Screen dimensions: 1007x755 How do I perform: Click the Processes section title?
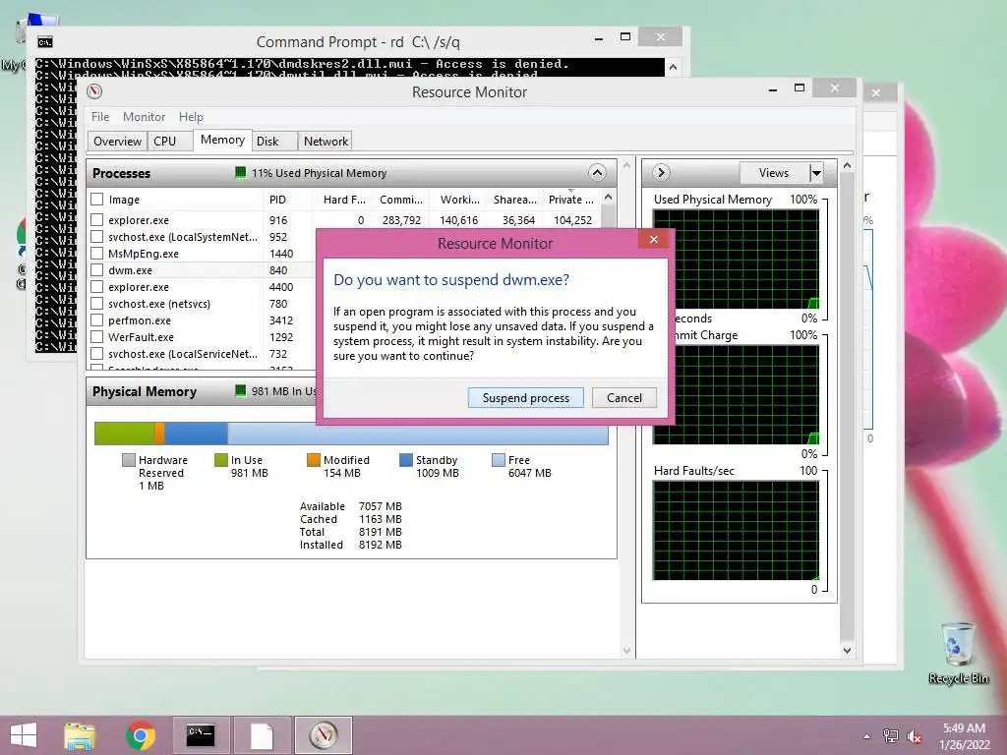coord(121,173)
